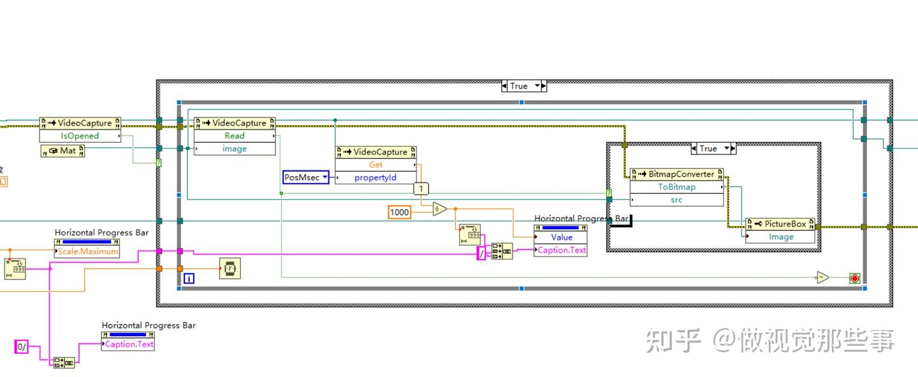
Task: Open the PosMsec property enum dropdown
Action: pyautogui.click(x=325, y=178)
